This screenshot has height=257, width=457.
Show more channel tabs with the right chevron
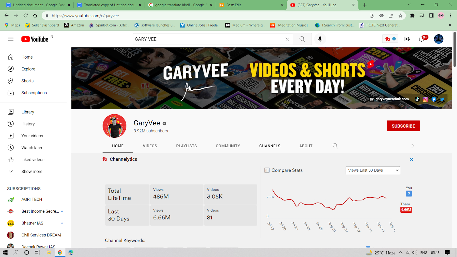click(x=412, y=146)
